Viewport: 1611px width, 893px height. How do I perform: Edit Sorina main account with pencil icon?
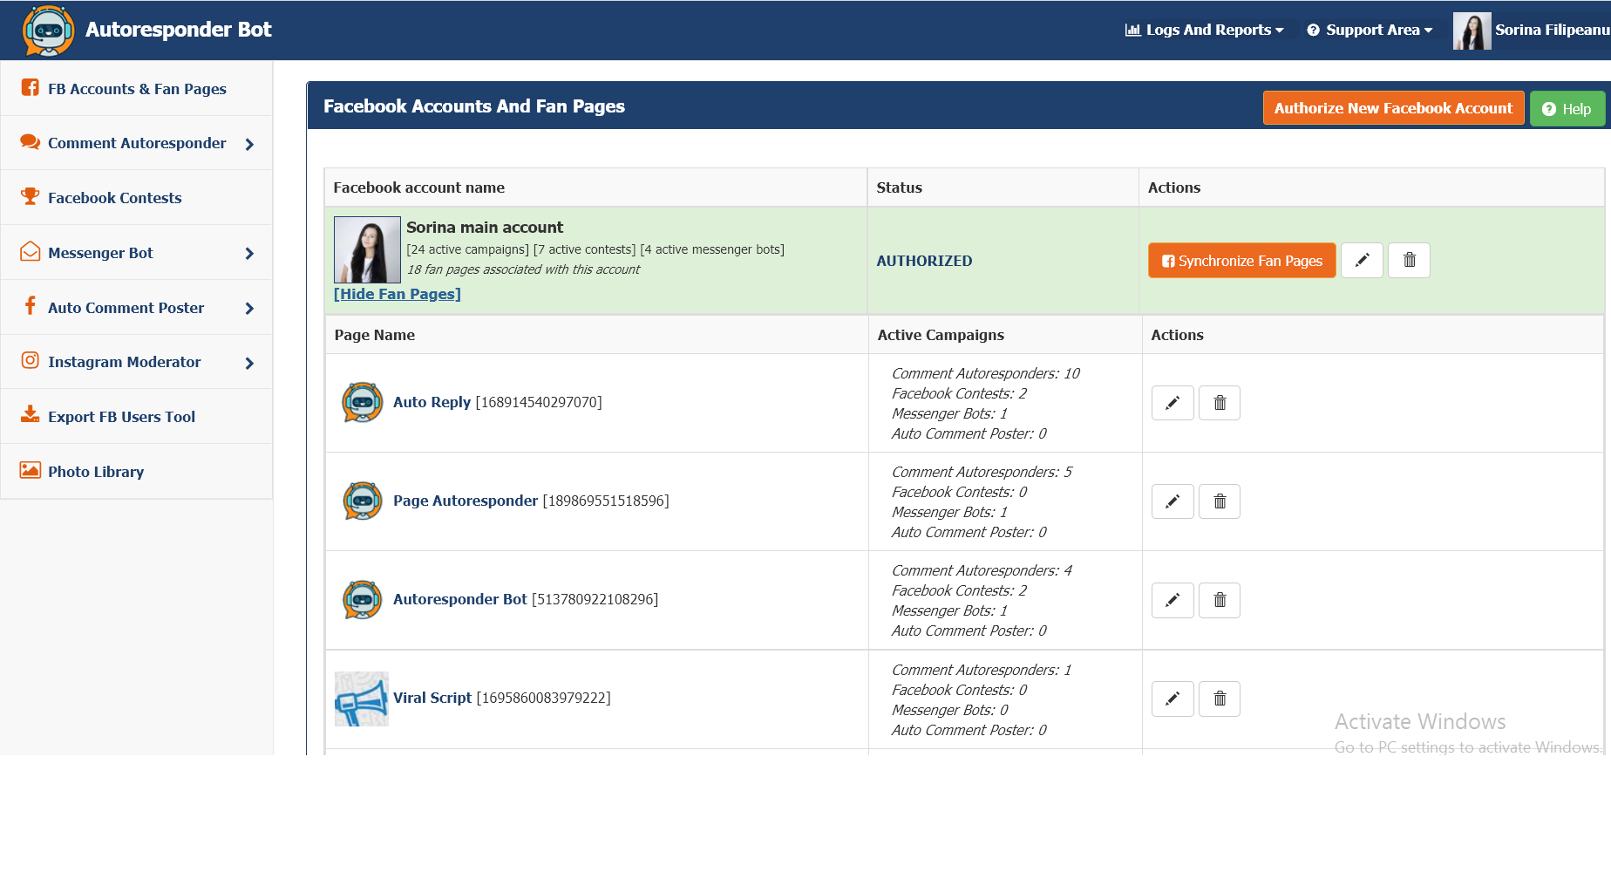point(1362,260)
